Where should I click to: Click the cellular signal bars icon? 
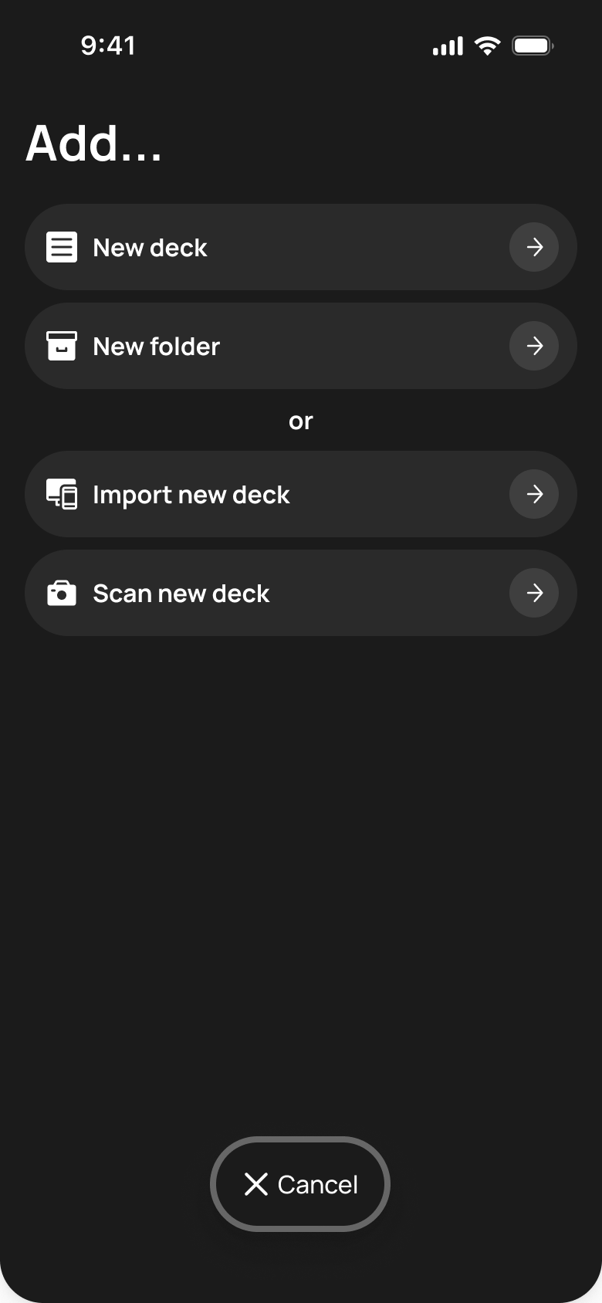448,46
